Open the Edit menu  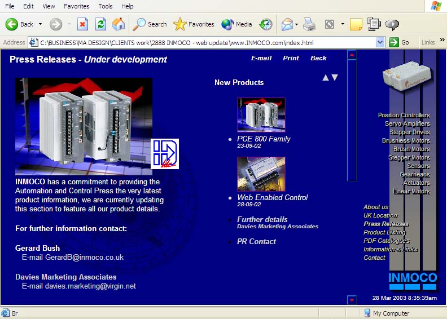point(28,6)
